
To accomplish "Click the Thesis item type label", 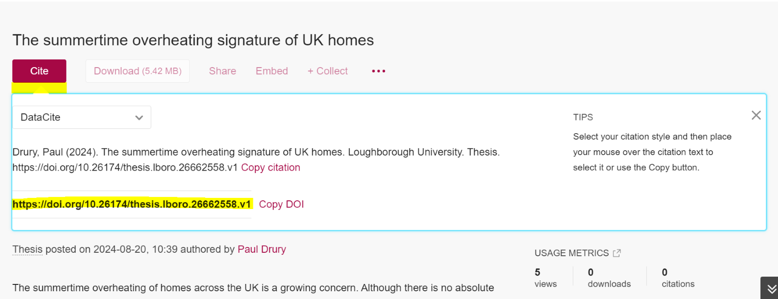I will point(27,249).
